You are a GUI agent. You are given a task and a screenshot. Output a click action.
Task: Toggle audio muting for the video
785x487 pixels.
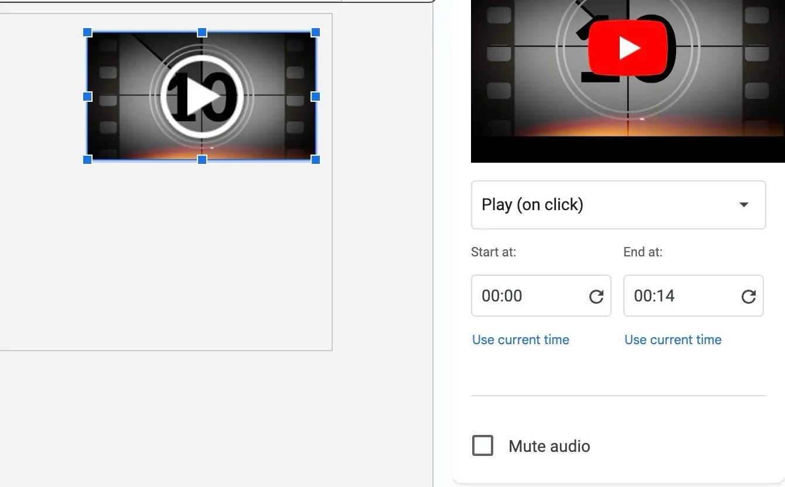[x=482, y=445]
